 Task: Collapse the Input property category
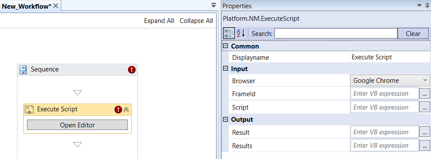pos(225,69)
